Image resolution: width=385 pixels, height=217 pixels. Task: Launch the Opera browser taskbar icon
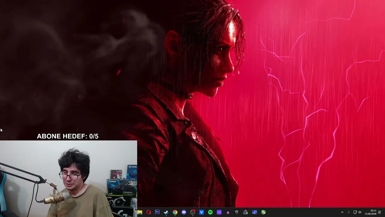149,212
